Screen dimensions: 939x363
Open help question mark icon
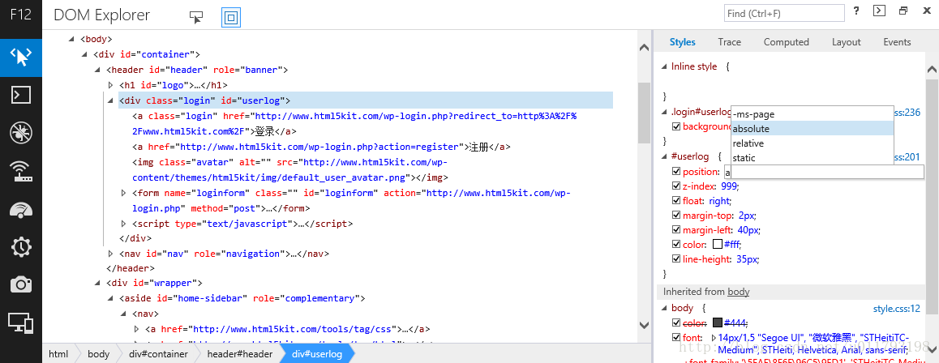click(856, 11)
